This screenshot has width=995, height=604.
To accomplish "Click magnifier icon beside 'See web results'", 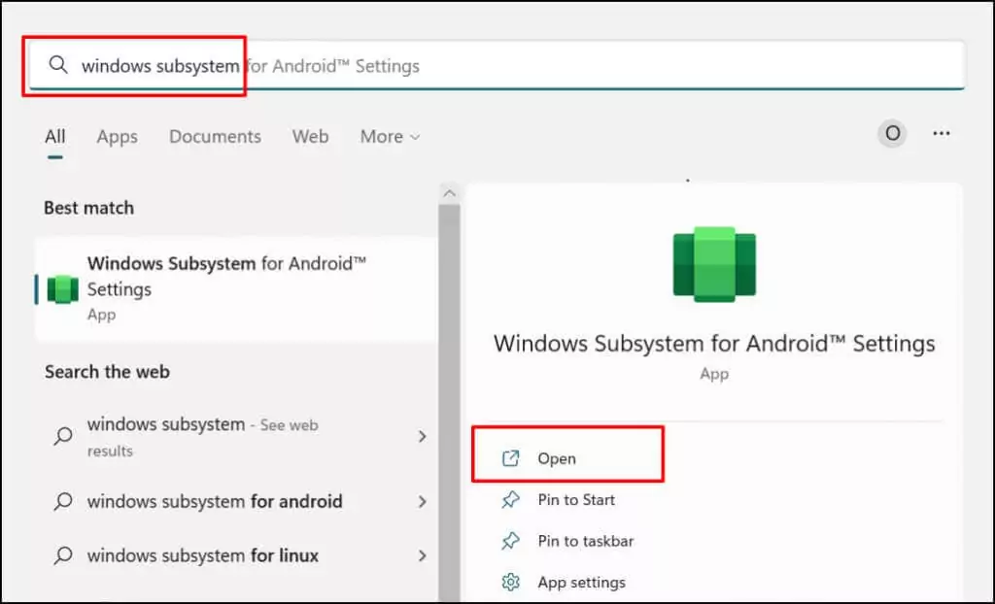I will tap(63, 435).
